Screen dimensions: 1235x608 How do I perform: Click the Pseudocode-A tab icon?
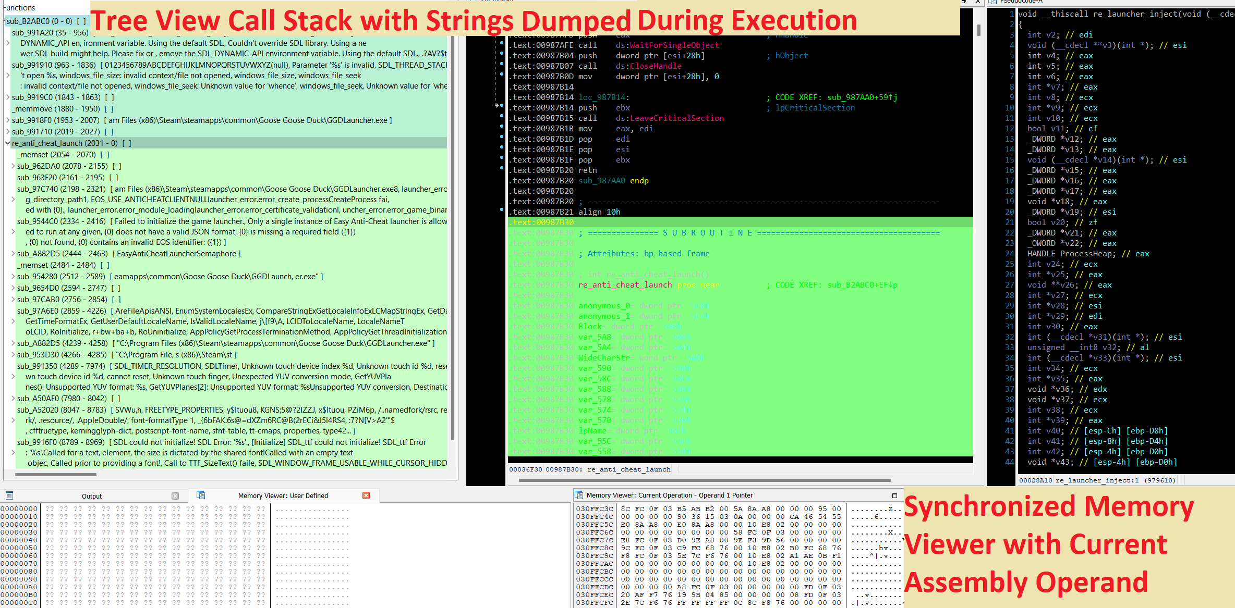[992, 2]
